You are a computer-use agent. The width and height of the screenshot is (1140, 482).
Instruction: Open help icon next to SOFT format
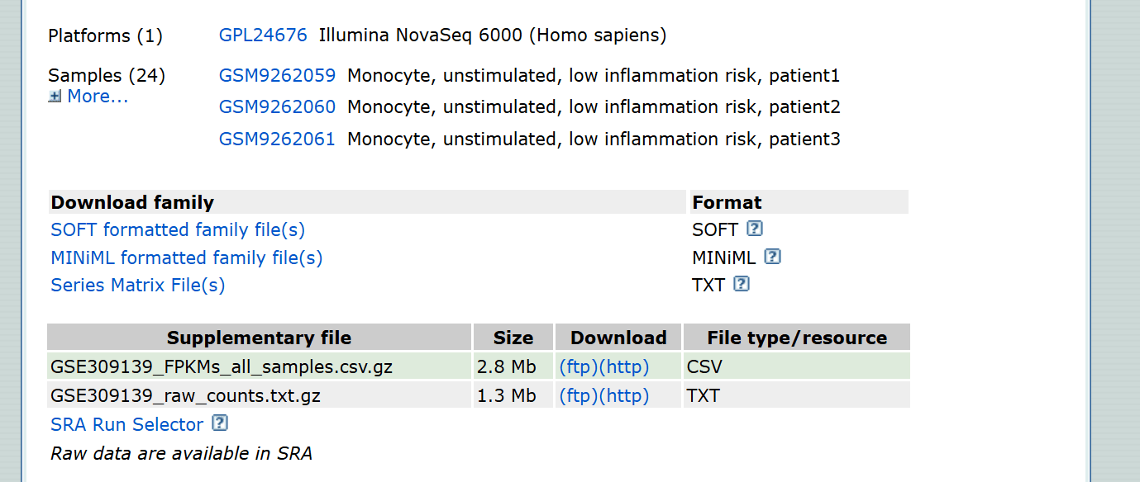click(x=754, y=229)
